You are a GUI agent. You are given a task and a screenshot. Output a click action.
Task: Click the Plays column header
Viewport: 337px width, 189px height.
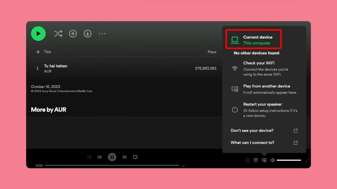[x=212, y=52]
